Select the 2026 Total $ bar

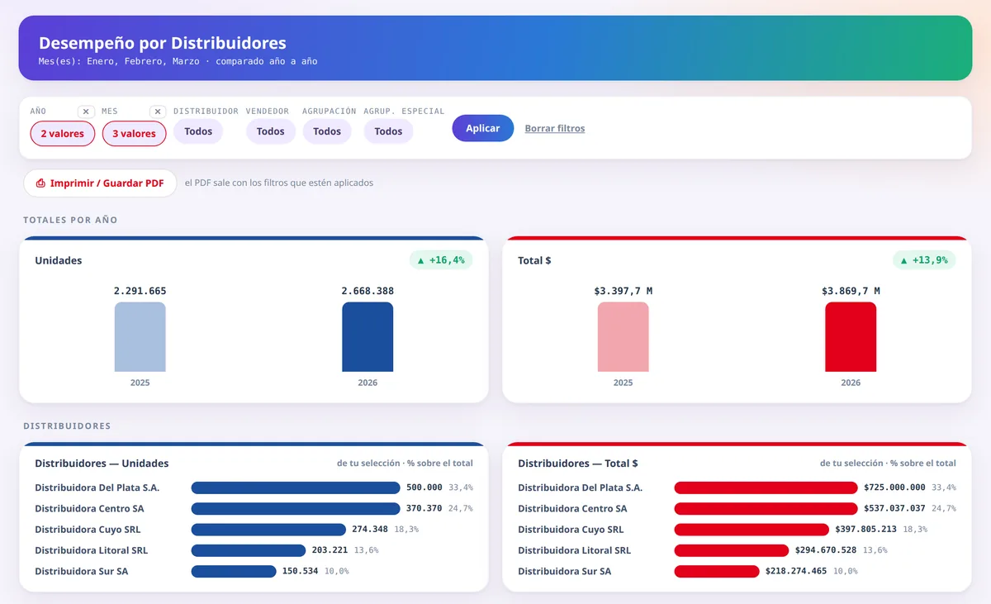click(x=851, y=336)
